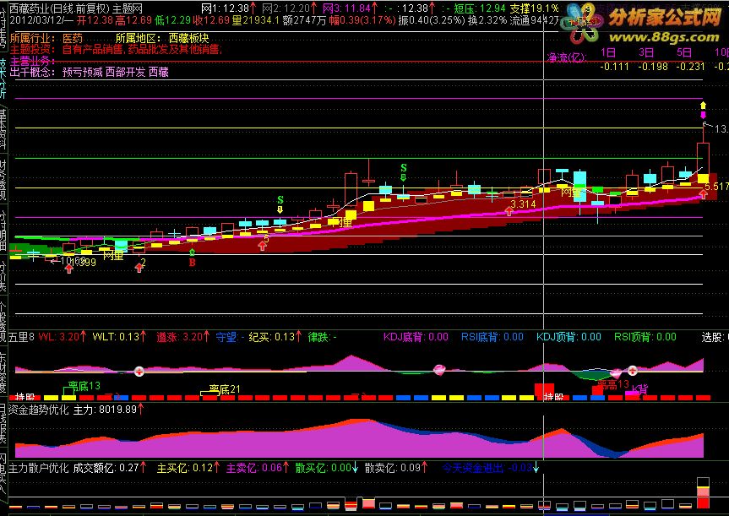This screenshot has height=516, width=729.
Task: Click red up arrow labeled 2
Action: [x=139, y=268]
